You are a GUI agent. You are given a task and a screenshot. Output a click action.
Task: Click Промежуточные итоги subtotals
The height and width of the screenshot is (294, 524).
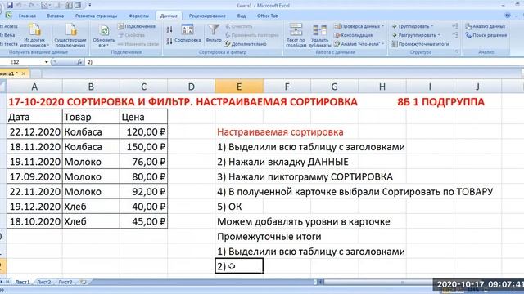pos(420,43)
